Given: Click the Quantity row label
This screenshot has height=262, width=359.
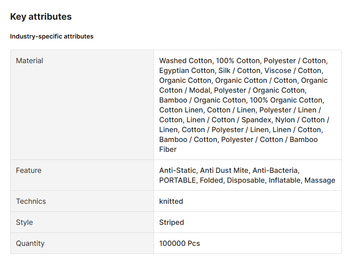Looking at the screenshot, I should (30, 244).
